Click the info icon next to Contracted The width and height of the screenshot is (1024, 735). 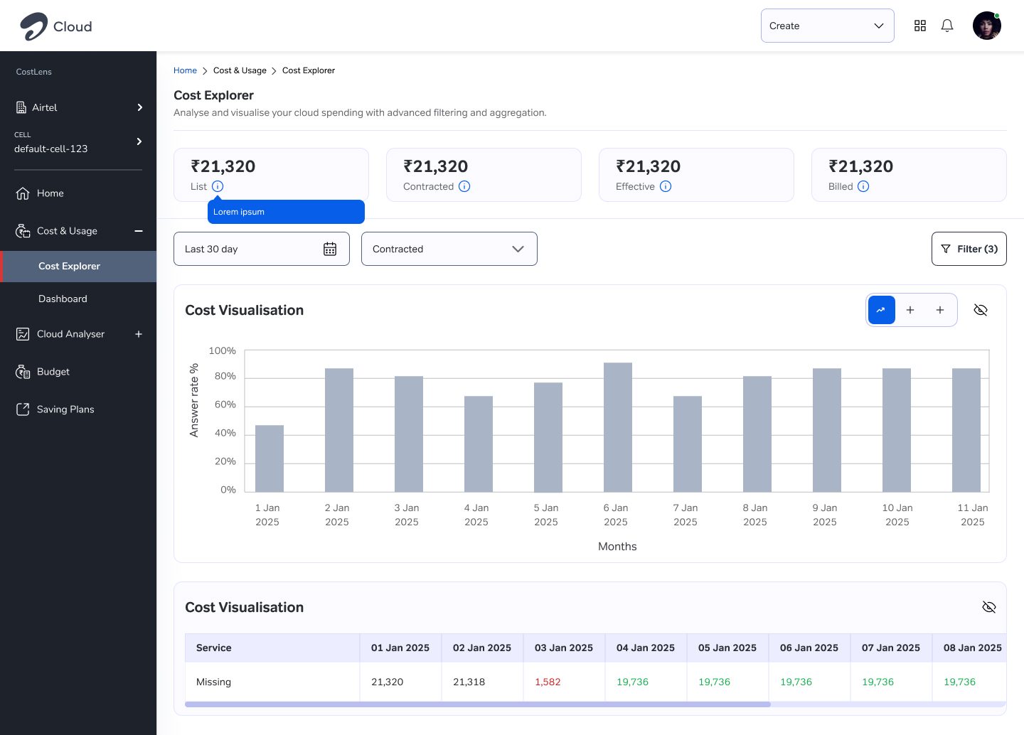[x=464, y=186]
